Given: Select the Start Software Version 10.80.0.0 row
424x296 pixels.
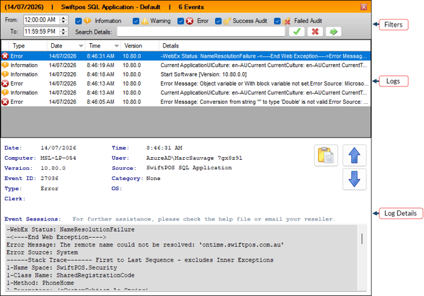Looking at the screenshot, I should pos(186,74).
